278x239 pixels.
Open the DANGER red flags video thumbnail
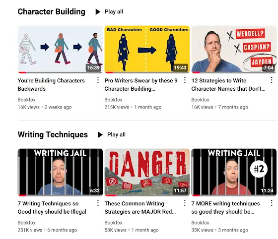coord(147,172)
